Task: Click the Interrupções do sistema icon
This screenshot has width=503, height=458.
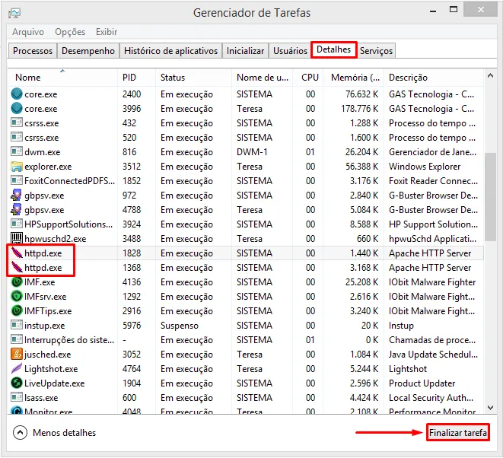Action: [16, 339]
